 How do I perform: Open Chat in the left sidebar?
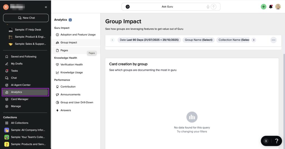pos(25,78)
